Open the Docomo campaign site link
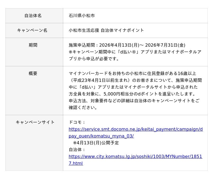The image size is (218, 179). 135,129
